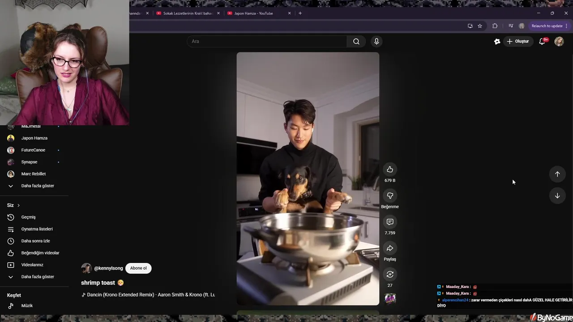Click Relaunch to update button
Screen dimensions: 573x322
[x=550, y=26]
